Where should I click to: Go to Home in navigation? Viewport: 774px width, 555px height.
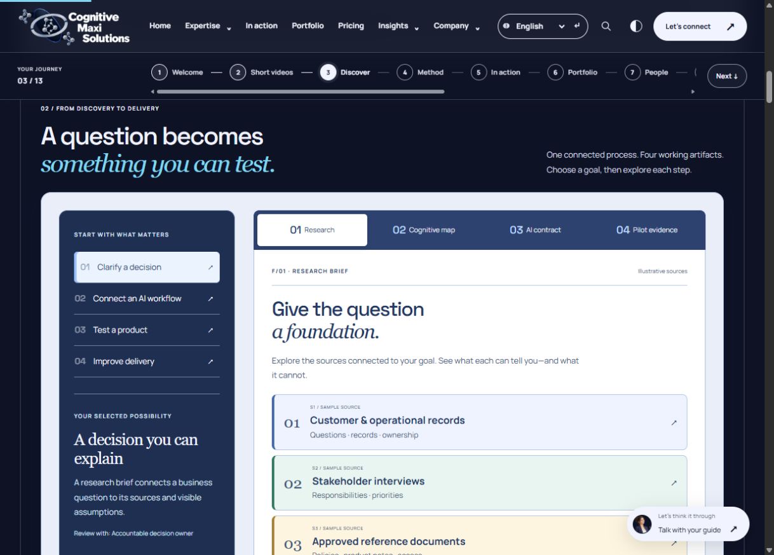pyautogui.click(x=160, y=26)
